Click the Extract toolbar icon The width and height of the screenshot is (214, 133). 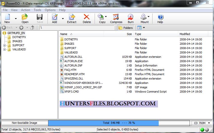point(72,17)
